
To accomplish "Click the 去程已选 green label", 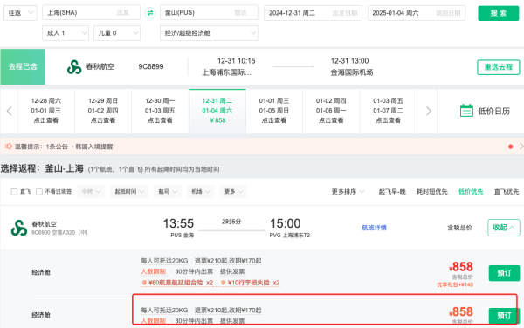I will [x=23, y=67].
